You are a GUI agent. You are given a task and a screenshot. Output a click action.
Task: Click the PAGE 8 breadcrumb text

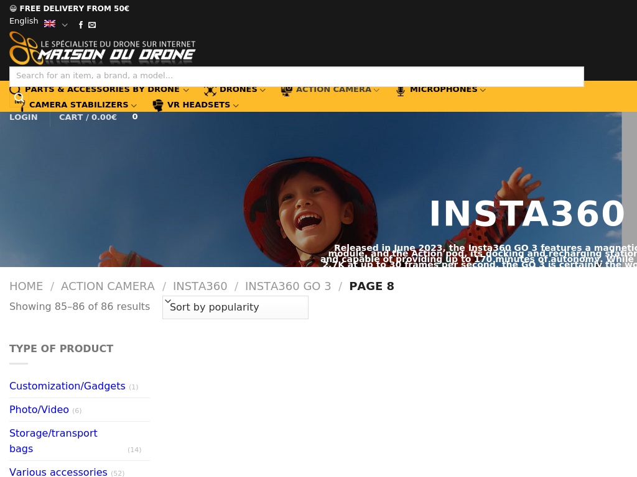pyautogui.click(x=372, y=286)
